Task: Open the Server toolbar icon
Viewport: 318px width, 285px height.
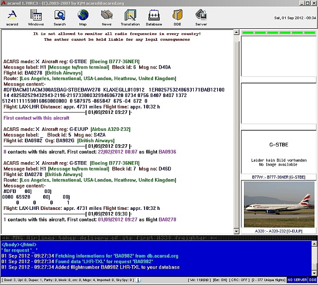Action: pyautogui.click(x=201, y=17)
